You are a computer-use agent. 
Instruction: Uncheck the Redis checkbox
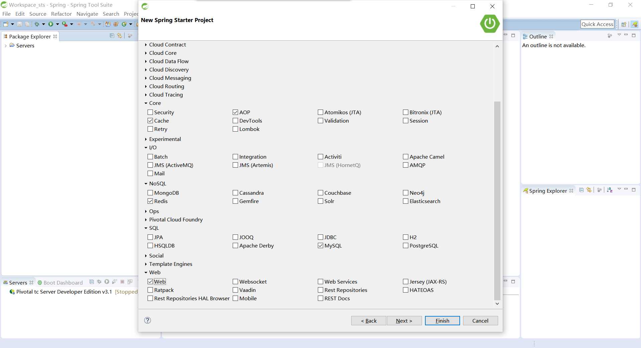click(150, 201)
